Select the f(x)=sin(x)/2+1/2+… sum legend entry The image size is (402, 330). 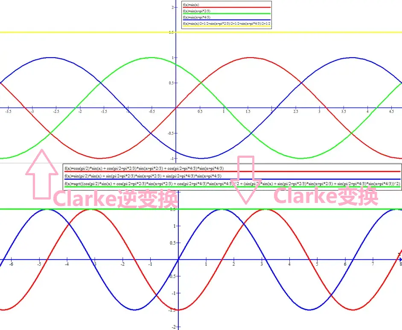[x=226, y=23]
